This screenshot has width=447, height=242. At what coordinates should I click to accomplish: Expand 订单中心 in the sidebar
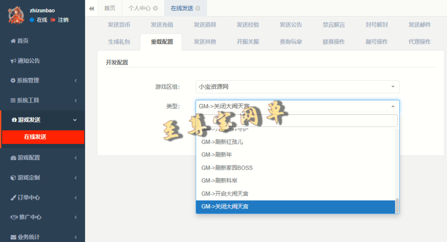pyautogui.click(x=42, y=198)
